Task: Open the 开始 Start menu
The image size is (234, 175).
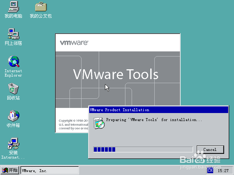Action: (10, 170)
